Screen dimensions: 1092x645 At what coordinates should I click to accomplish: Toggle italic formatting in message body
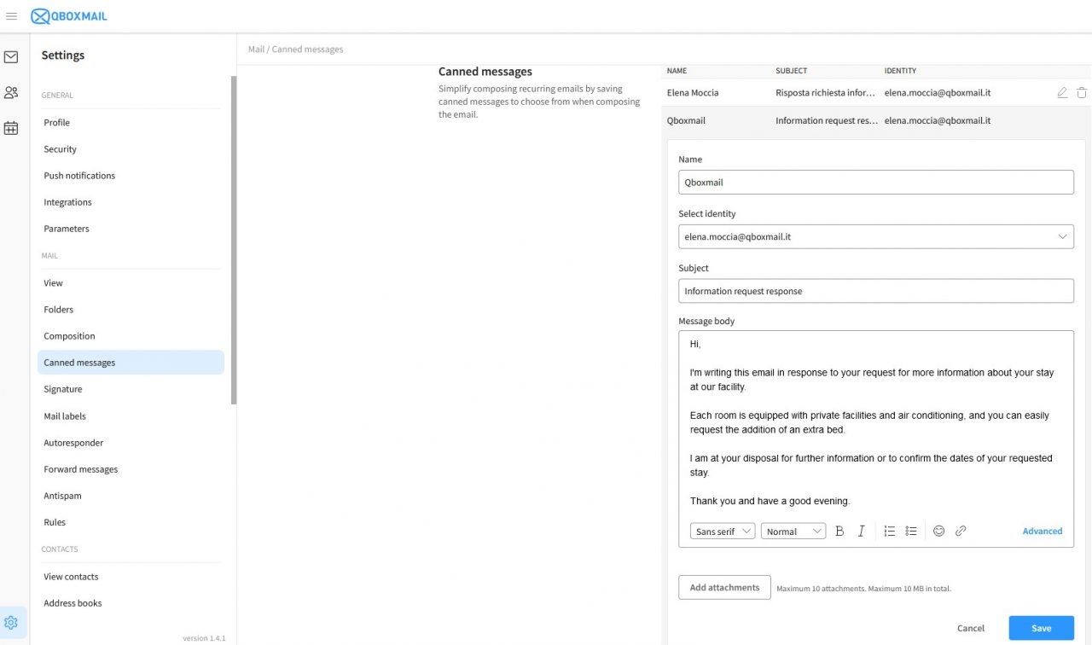(862, 531)
